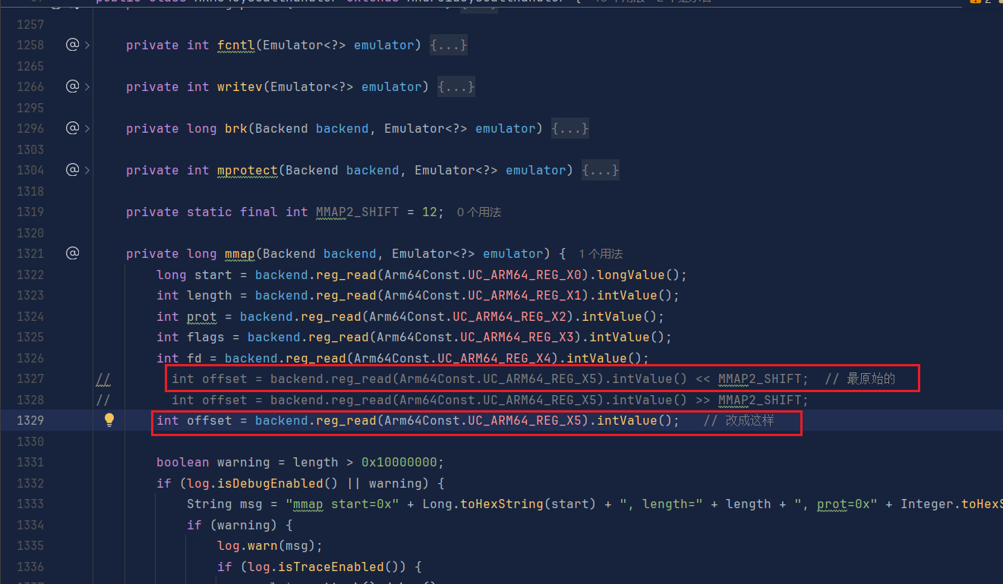The width and height of the screenshot is (1003, 584).
Task: Click the override gutter icon beside mprotect method
Action: pos(73,170)
